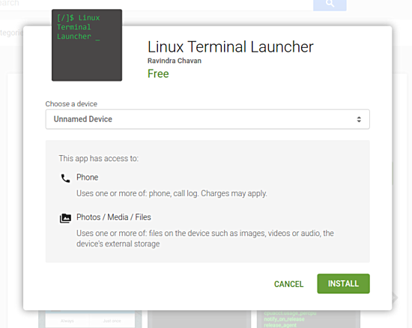Screen dimensions: 412x328
Task: Click the next screenshot arrow at right edge
Action: click(x=395, y=297)
